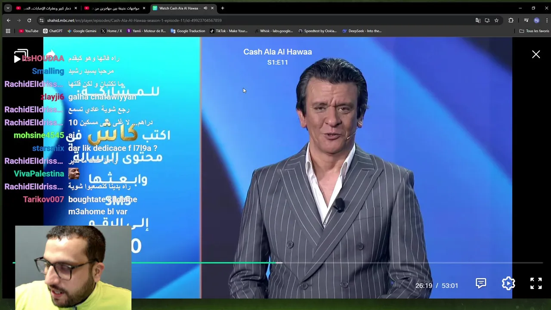Open the tab search dropdown arrow
Image resolution: width=551 pixels, height=310 pixels.
click(x=8, y=8)
